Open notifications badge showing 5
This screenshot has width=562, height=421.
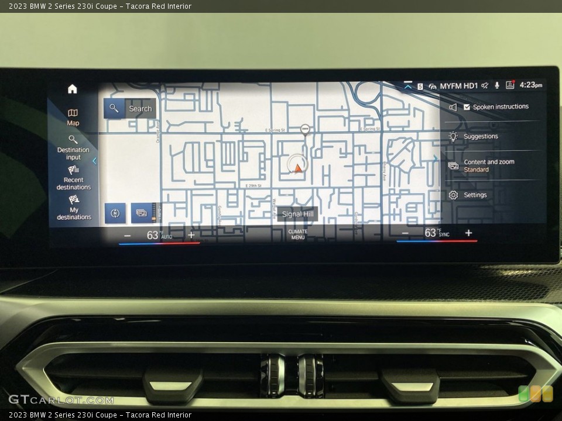pos(420,87)
